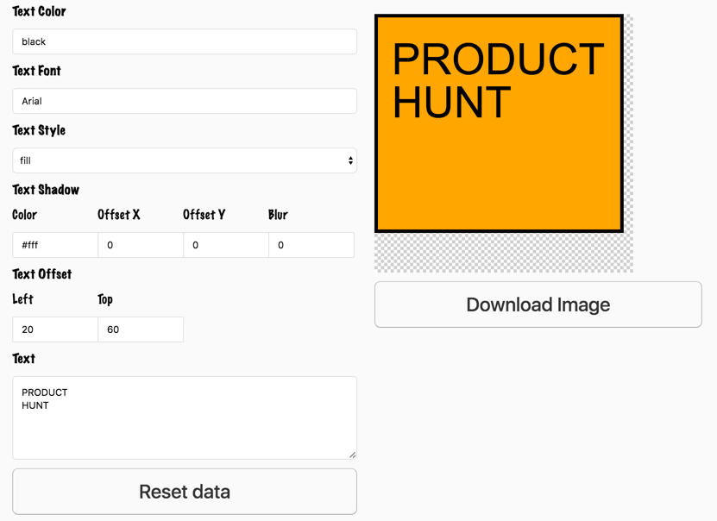Focus the Text Font field containing Arial
The image size is (717, 521).
click(184, 101)
